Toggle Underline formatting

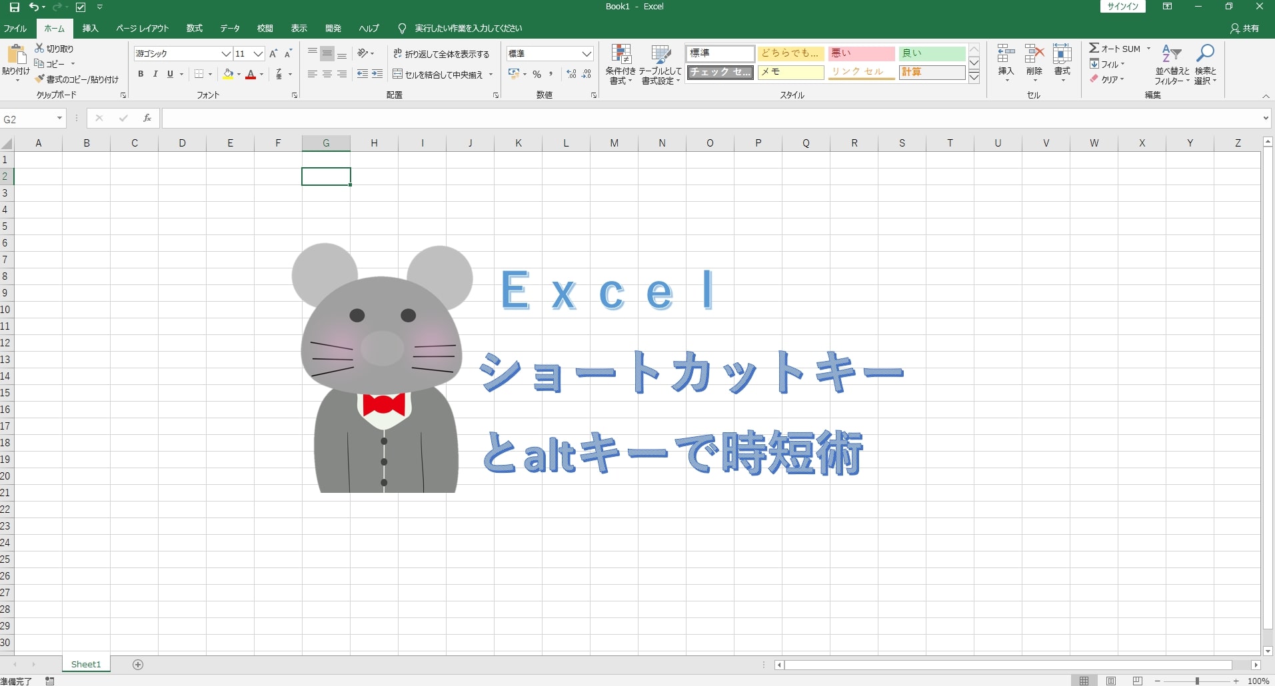(170, 74)
